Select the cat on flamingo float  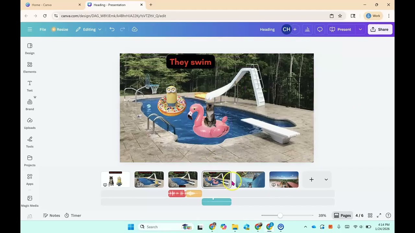[x=210, y=115]
